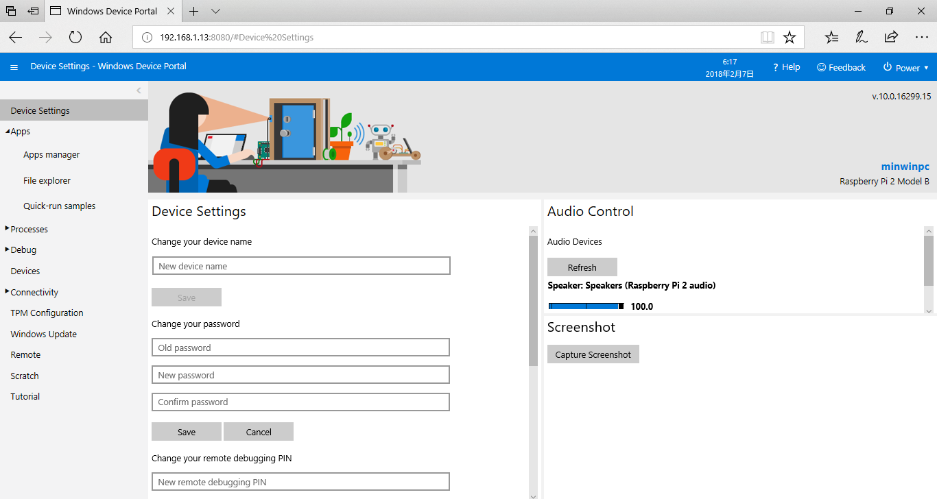Go back in browser history
The image size is (937, 499).
16,37
